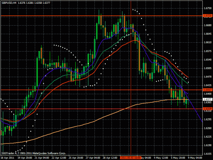Click the 1.6645 price scale value
The height and width of the screenshot is (160, 213).
coord(208,34)
